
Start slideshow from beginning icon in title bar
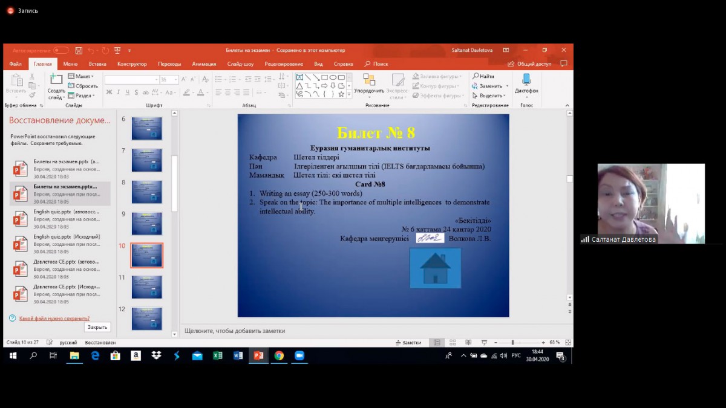click(x=117, y=51)
